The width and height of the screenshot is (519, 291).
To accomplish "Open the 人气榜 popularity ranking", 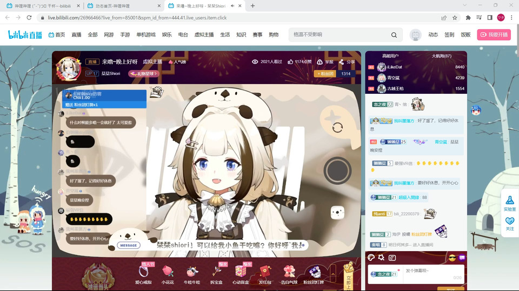I will [x=177, y=61].
